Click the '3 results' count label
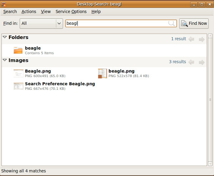Image resolution: width=214 pixels, height=176 pixels. pyautogui.click(x=177, y=62)
